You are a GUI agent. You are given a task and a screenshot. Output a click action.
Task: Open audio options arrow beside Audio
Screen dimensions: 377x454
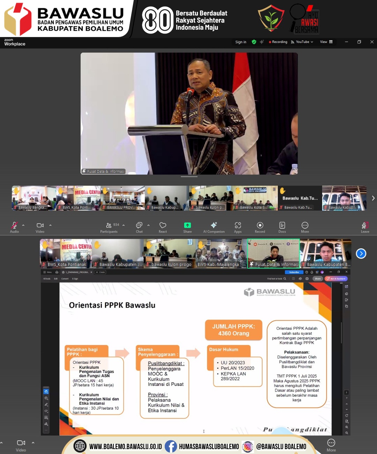click(23, 225)
